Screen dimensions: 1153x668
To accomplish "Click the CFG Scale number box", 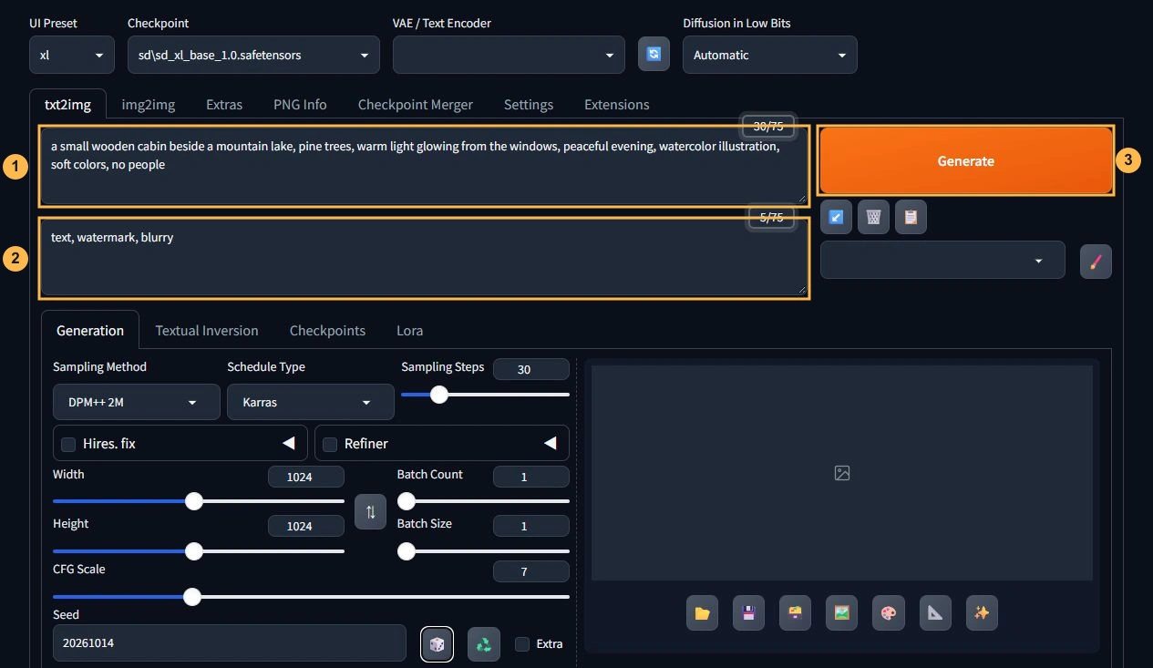I will (x=531, y=571).
